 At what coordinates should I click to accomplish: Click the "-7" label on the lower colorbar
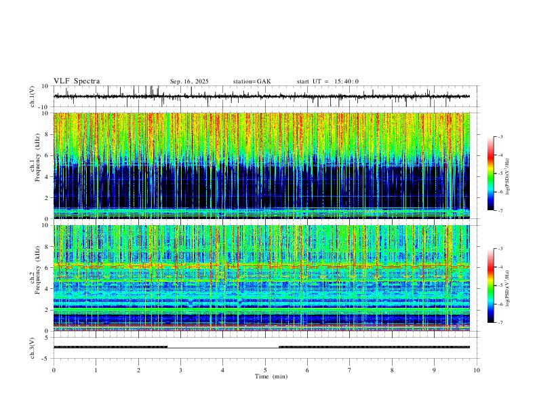(x=500, y=323)
